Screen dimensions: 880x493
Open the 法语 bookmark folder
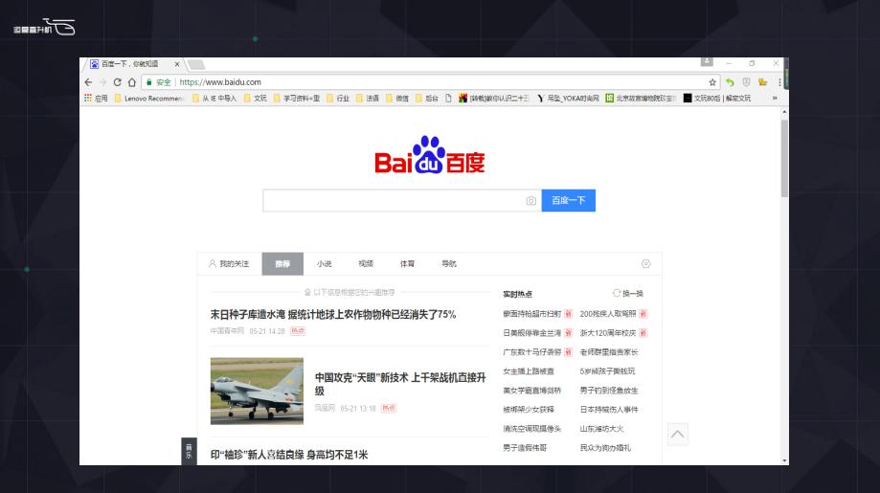(368, 99)
